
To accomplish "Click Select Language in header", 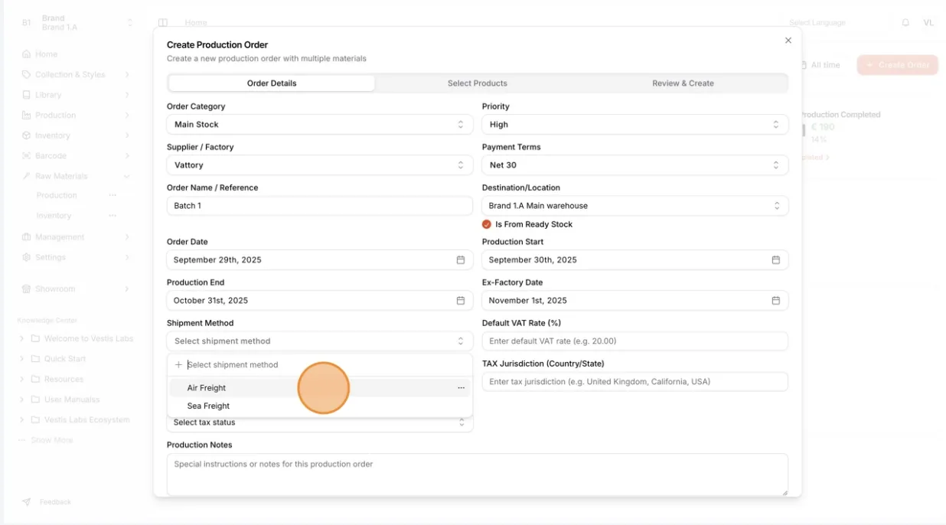I will 817,23.
